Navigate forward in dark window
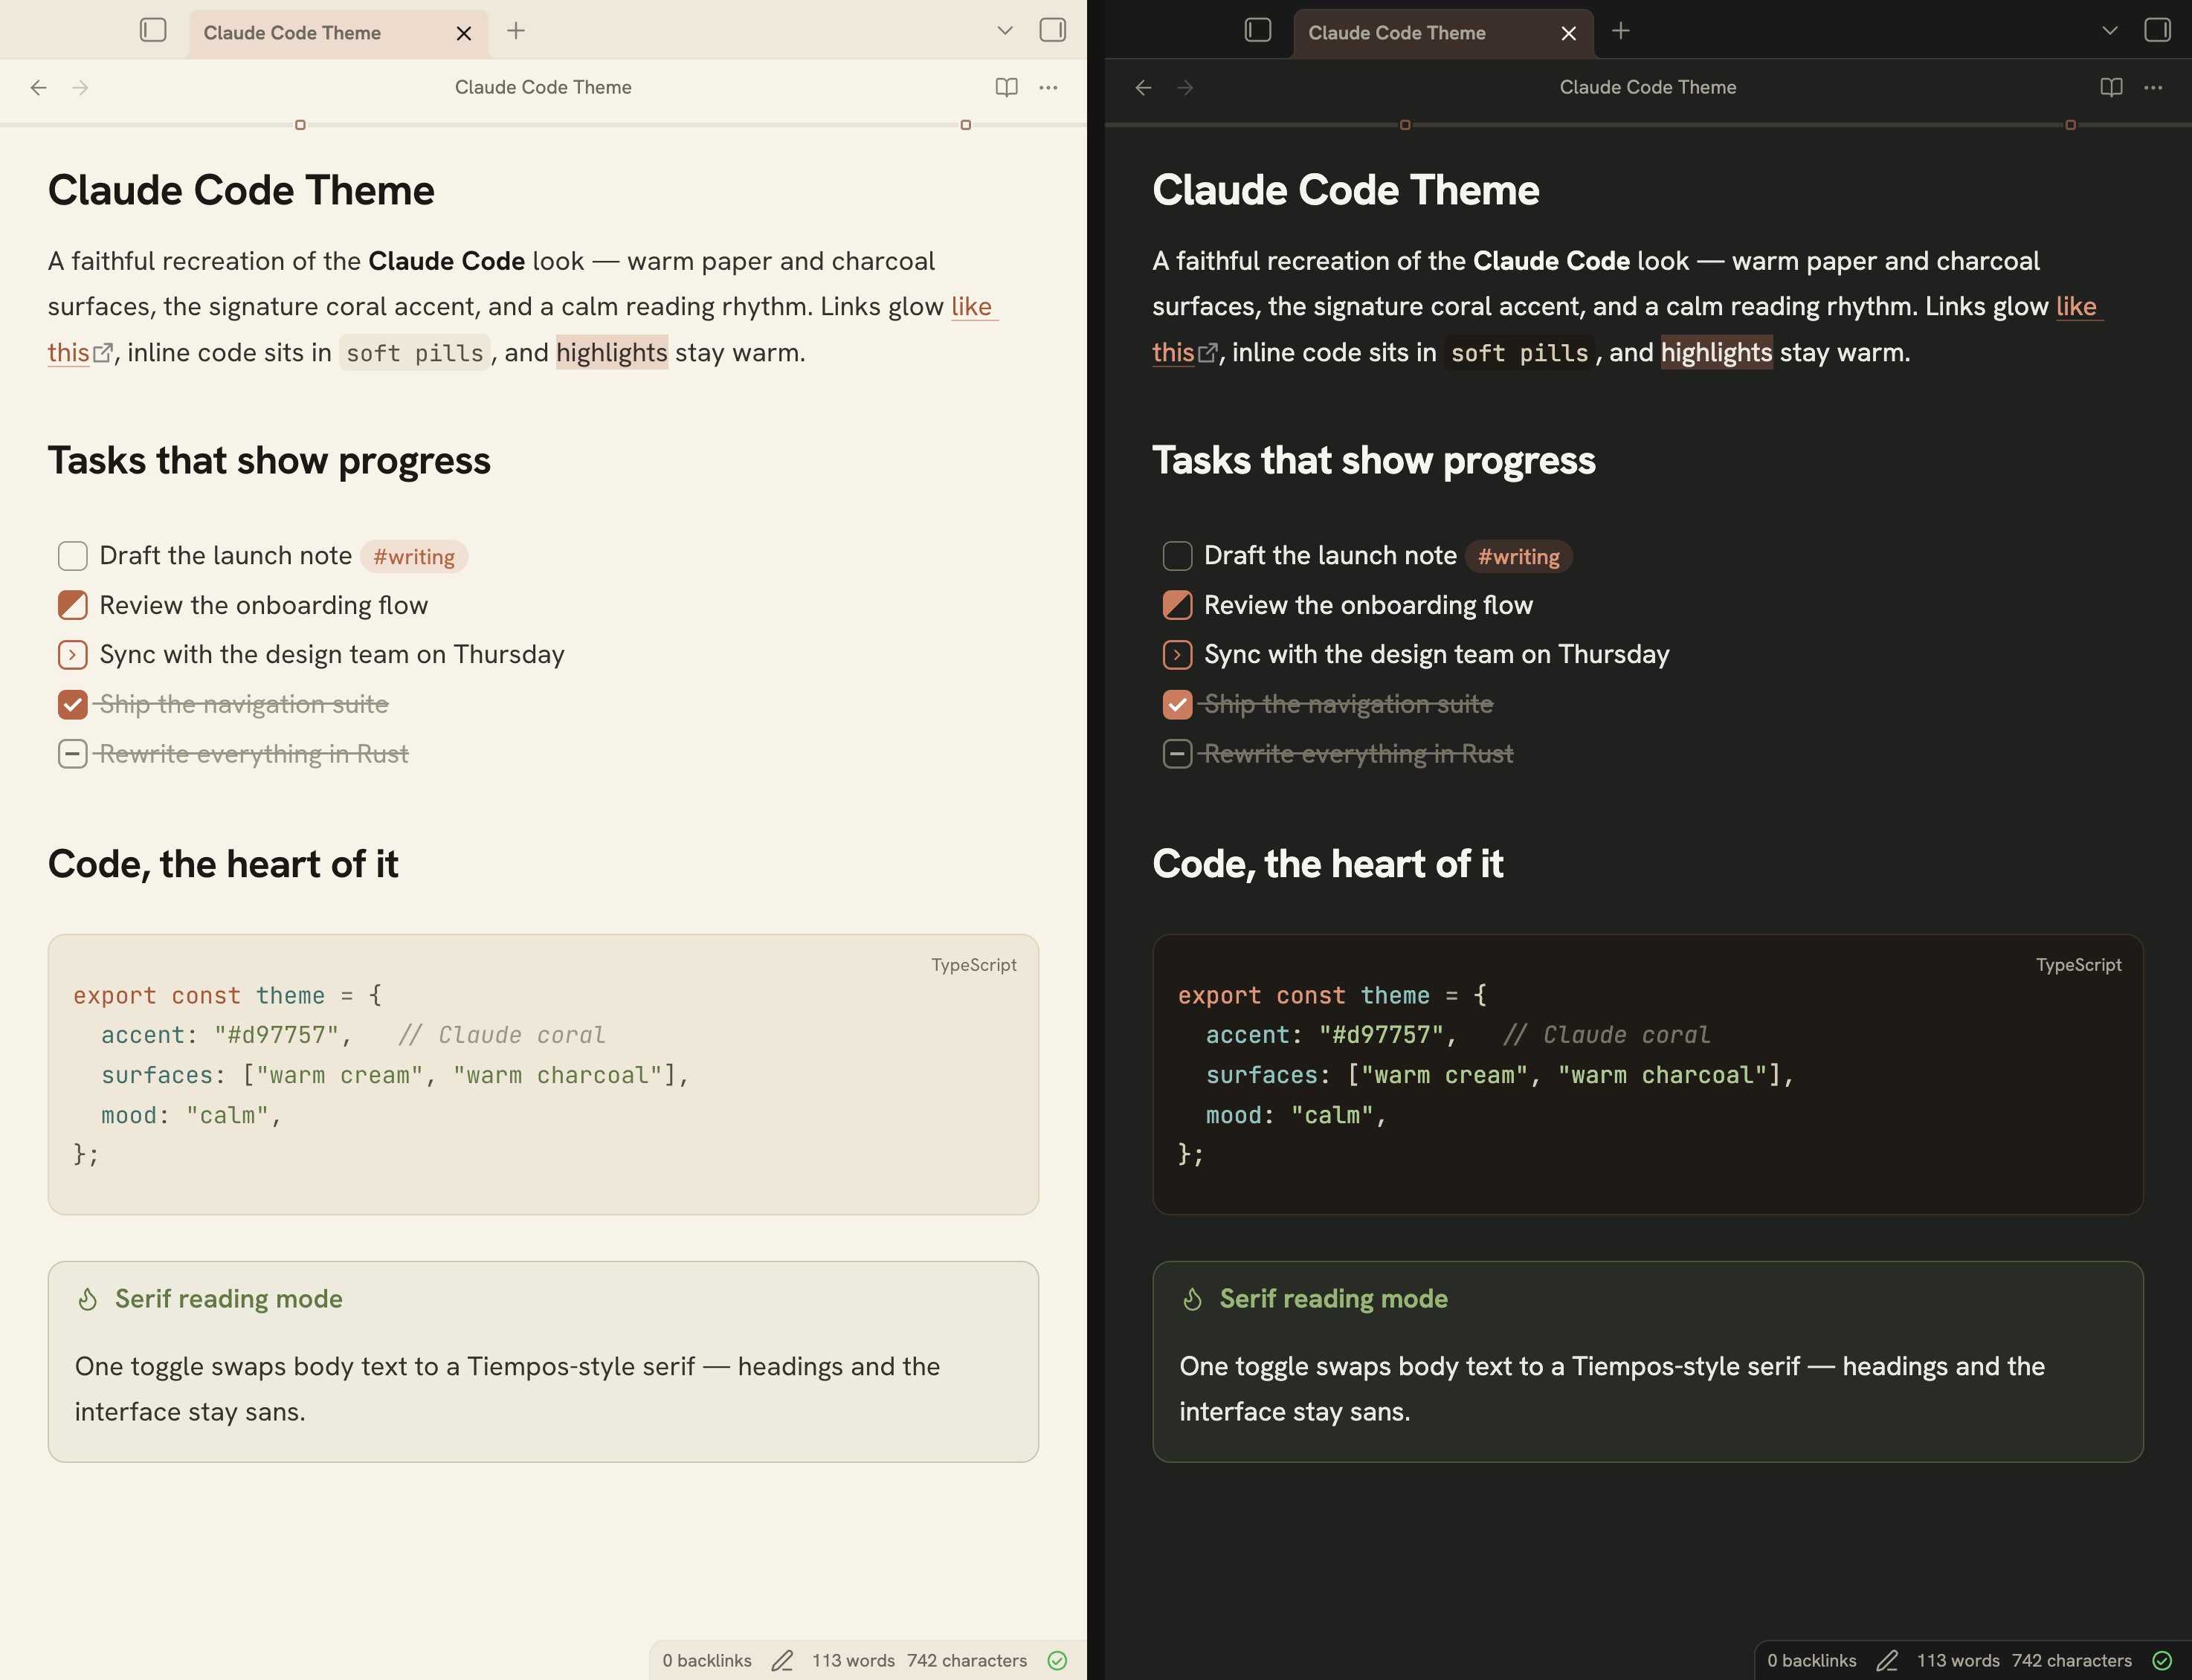The image size is (2192, 1680). coord(1186,88)
